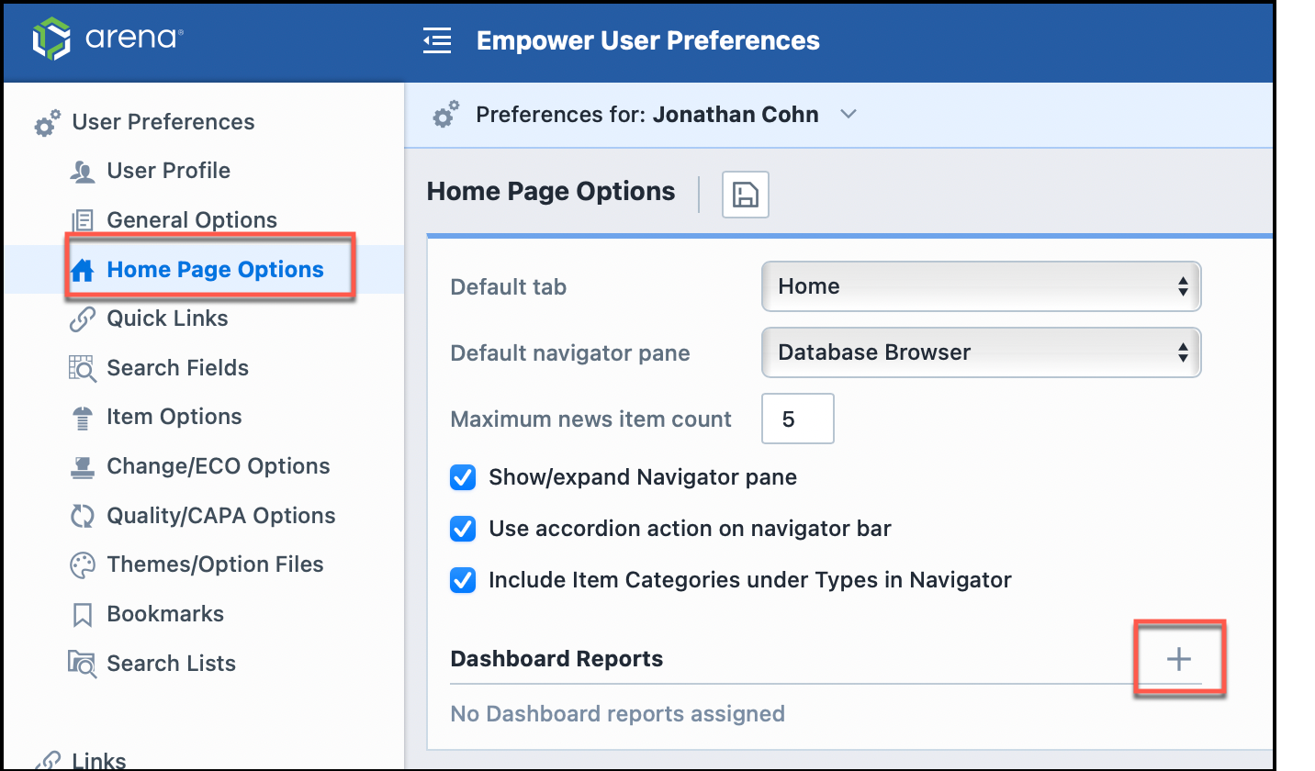Open General Options section

coord(192,220)
